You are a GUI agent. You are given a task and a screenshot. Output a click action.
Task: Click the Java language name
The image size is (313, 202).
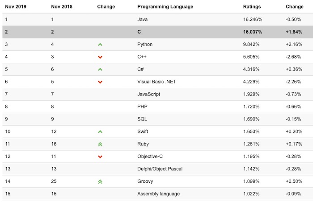coord(142,19)
